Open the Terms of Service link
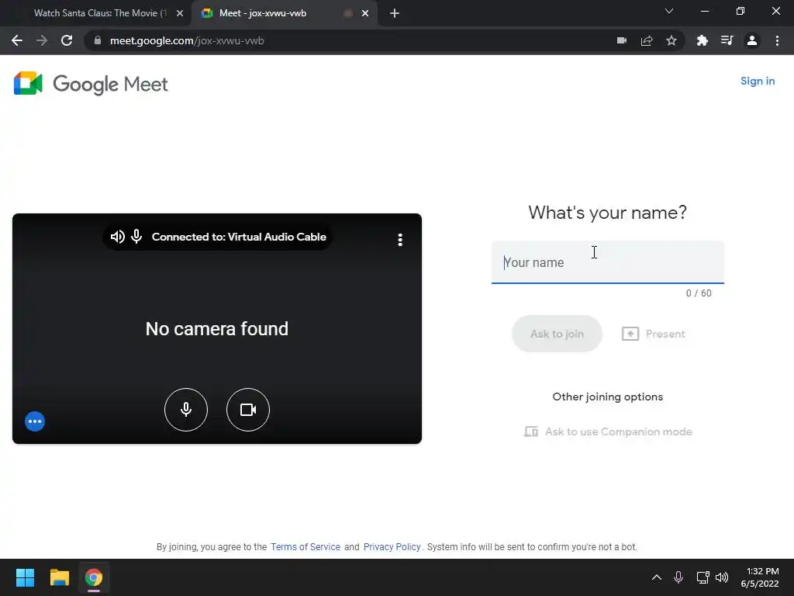The height and width of the screenshot is (596, 794). click(x=306, y=547)
